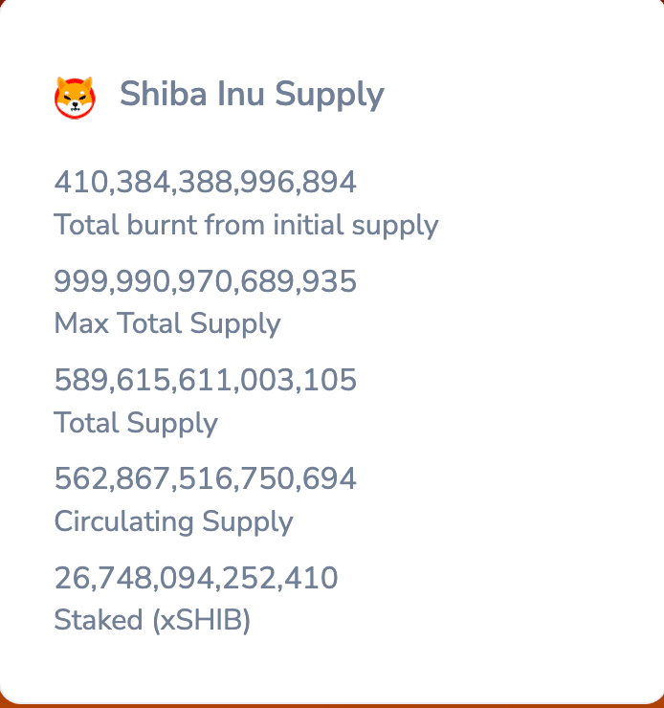The height and width of the screenshot is (708, 664).
Task: Click the word Staked
Action: click(99, 620)
